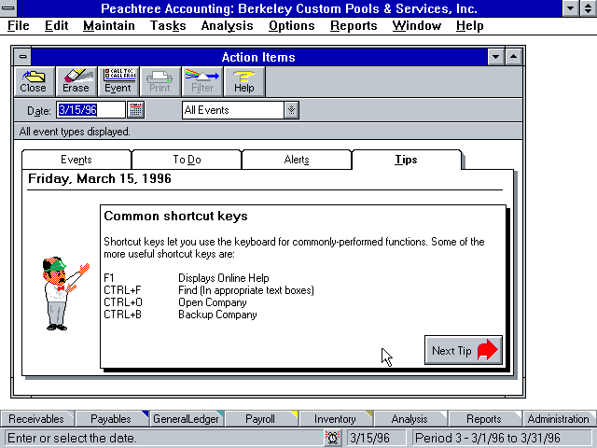Screen dimensions: 597x448
Task: Click the 'Displays Online Help' description text
Action: pos(224,278)
